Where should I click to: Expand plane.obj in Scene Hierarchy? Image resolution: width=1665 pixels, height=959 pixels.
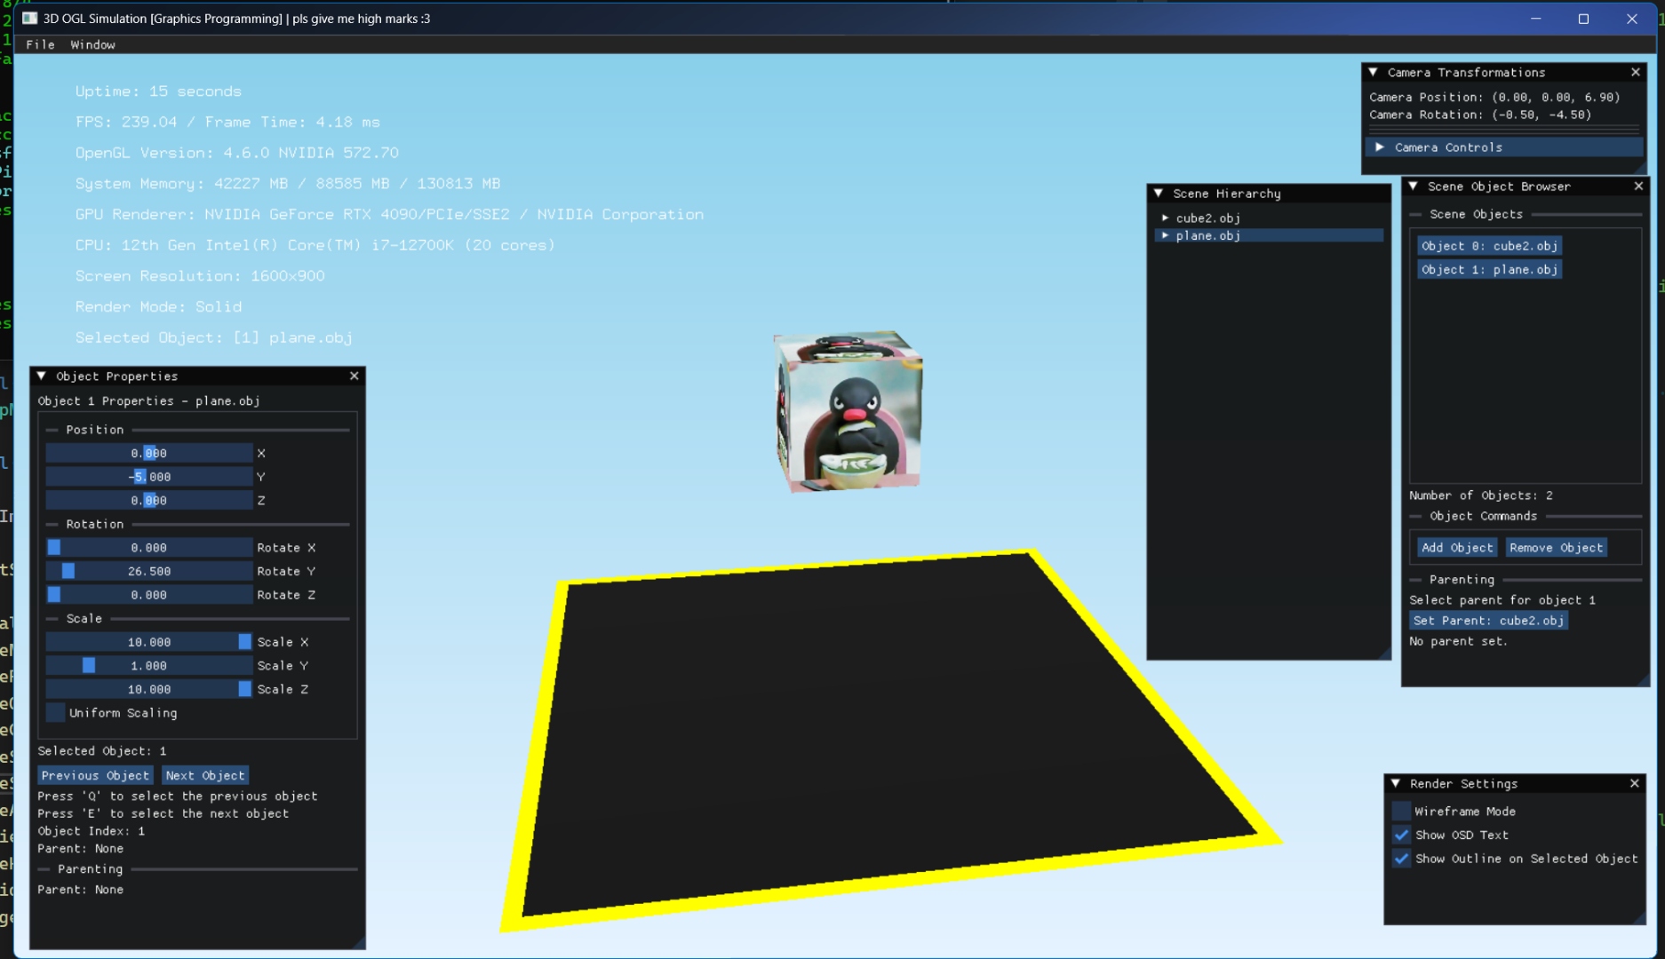click(1165, 235)
